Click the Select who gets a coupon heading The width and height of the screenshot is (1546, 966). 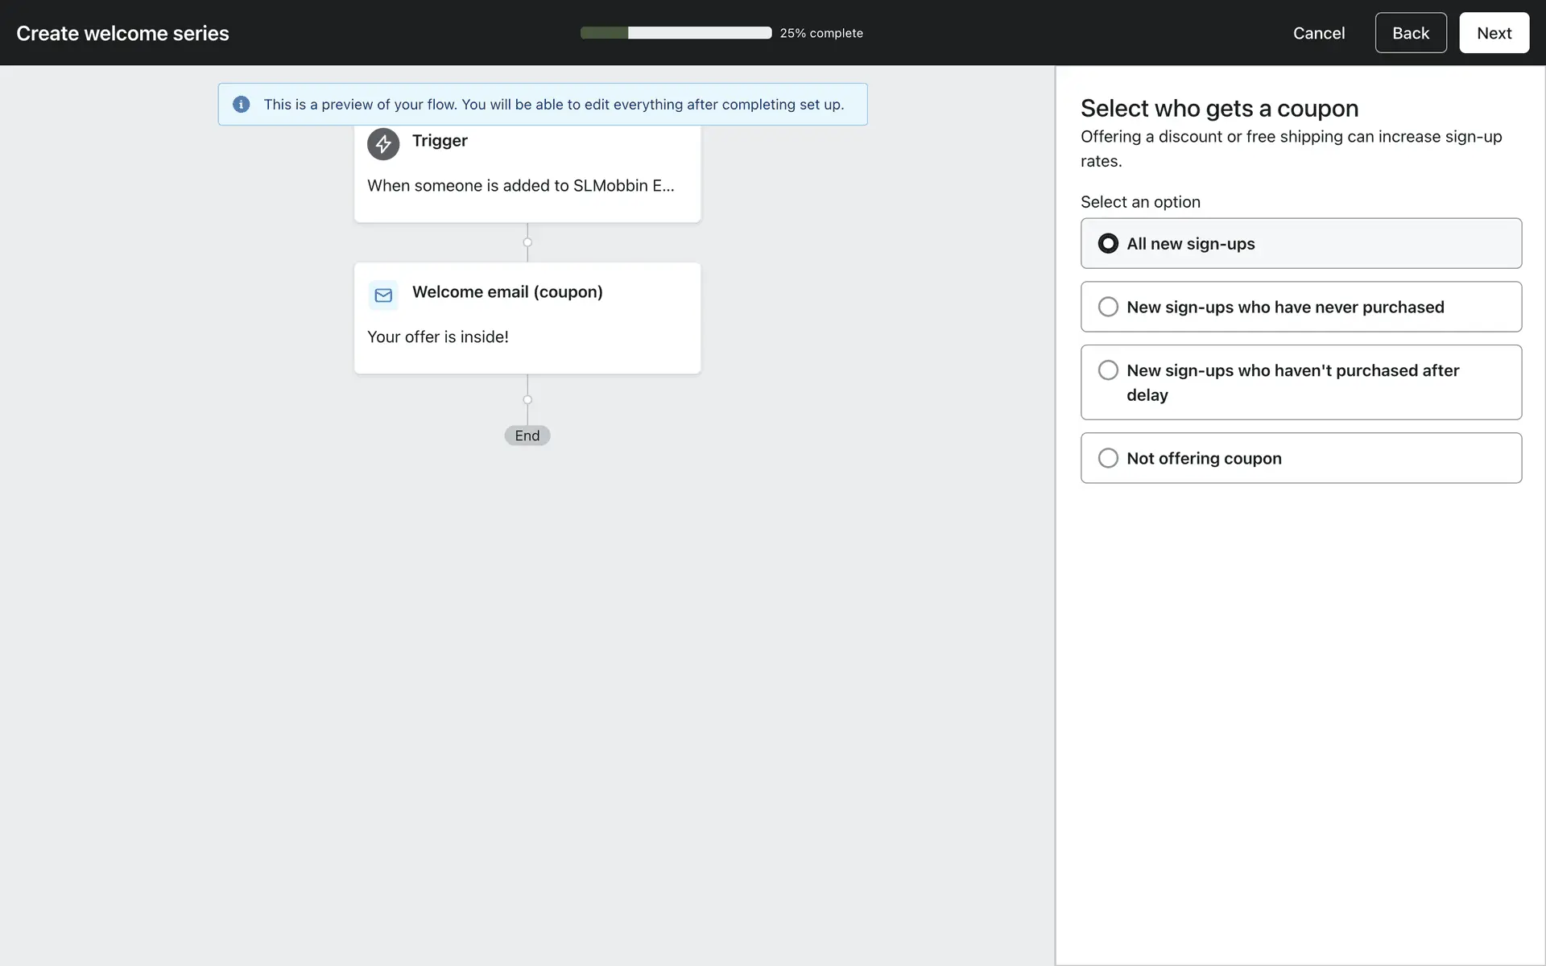[1219, 108]
